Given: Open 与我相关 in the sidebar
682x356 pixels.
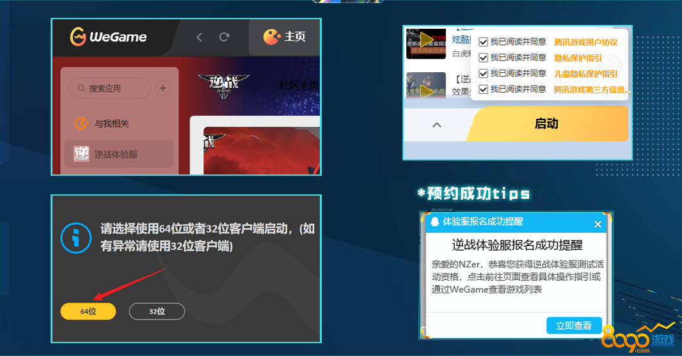Looking at the screenshot, I should (x=112, y=123).
